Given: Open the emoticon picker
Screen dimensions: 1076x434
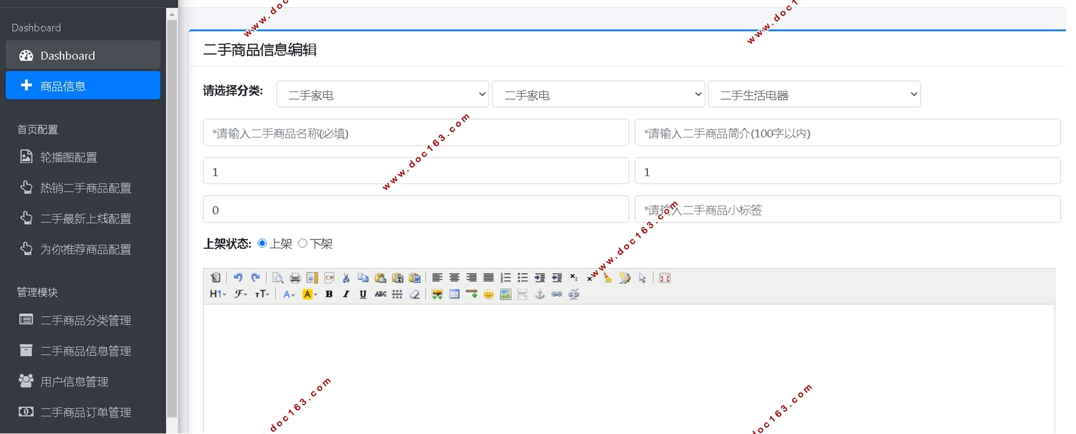Looking at the screenshot, I should (488, 294).
